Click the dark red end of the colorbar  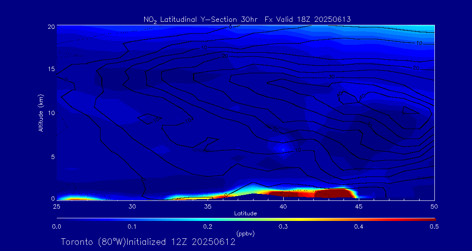(429, 220)
